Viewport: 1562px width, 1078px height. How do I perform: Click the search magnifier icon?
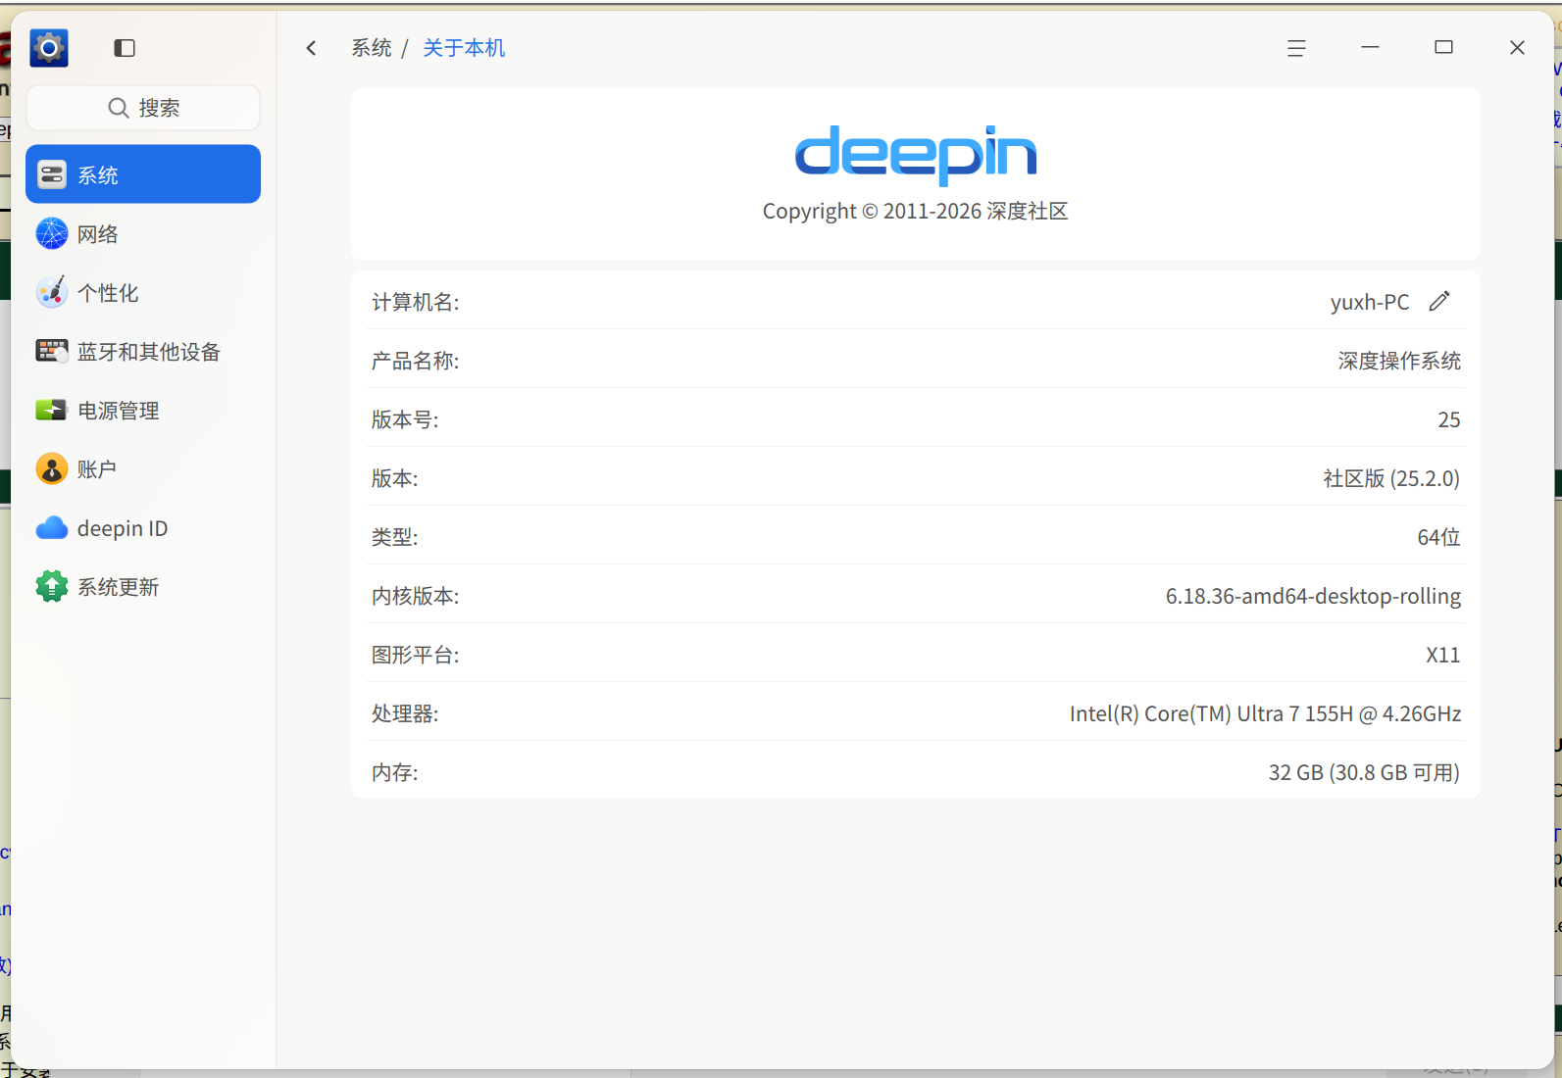pos(119,108)
